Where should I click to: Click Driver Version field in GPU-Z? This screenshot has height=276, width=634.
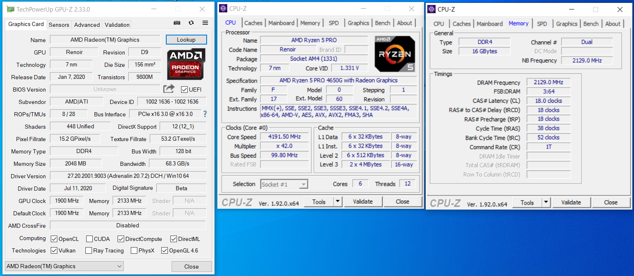tap(128, 176)
